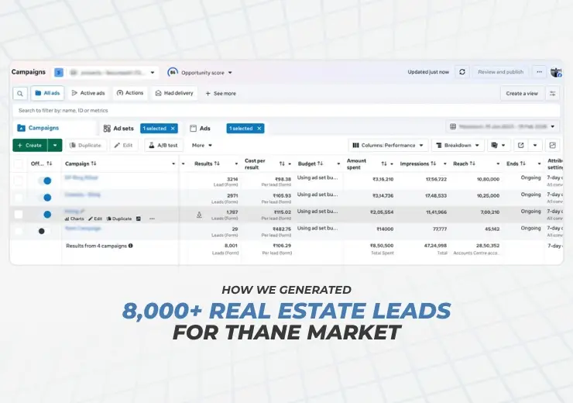Open the filter settings sliders icon
The width and height of the screenshot is (573, 403).
(553, 94)
